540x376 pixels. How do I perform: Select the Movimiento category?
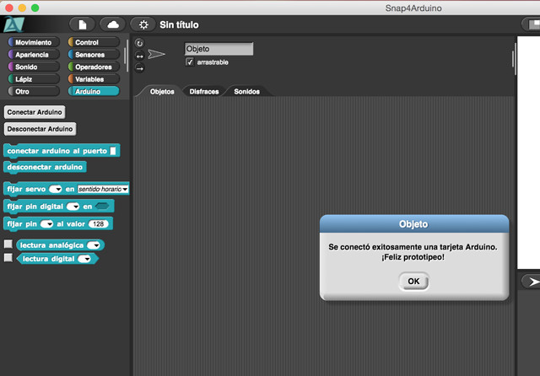(34, 42)
